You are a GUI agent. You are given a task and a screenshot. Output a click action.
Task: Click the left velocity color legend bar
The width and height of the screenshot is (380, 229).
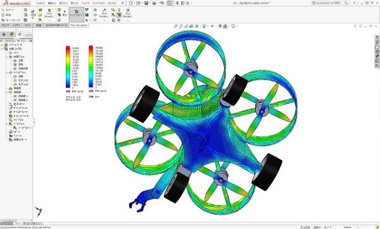click(68, 66)
